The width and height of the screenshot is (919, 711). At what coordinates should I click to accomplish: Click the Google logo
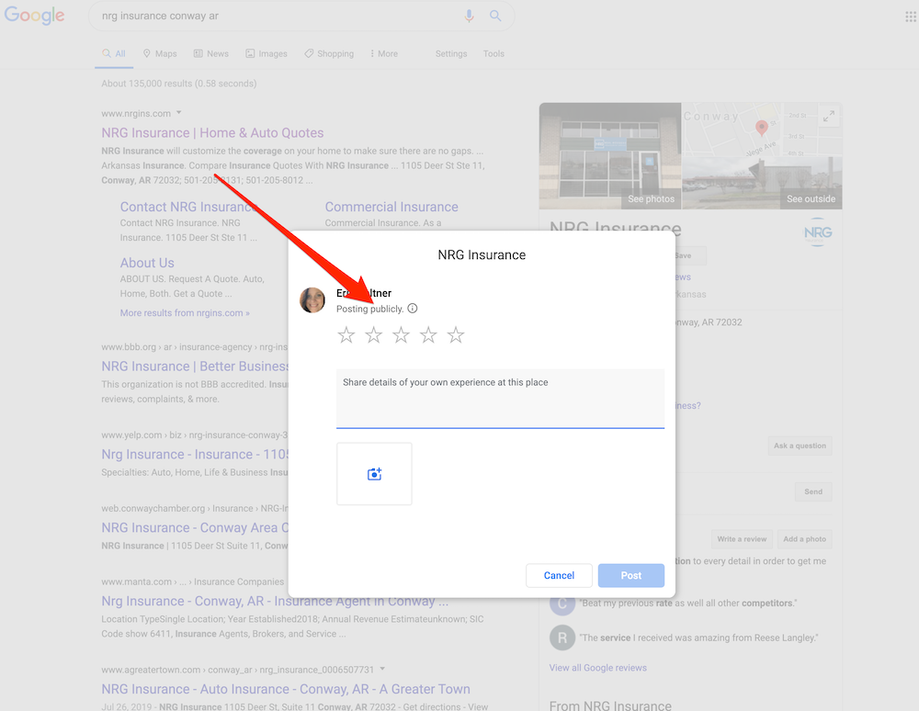35,16
